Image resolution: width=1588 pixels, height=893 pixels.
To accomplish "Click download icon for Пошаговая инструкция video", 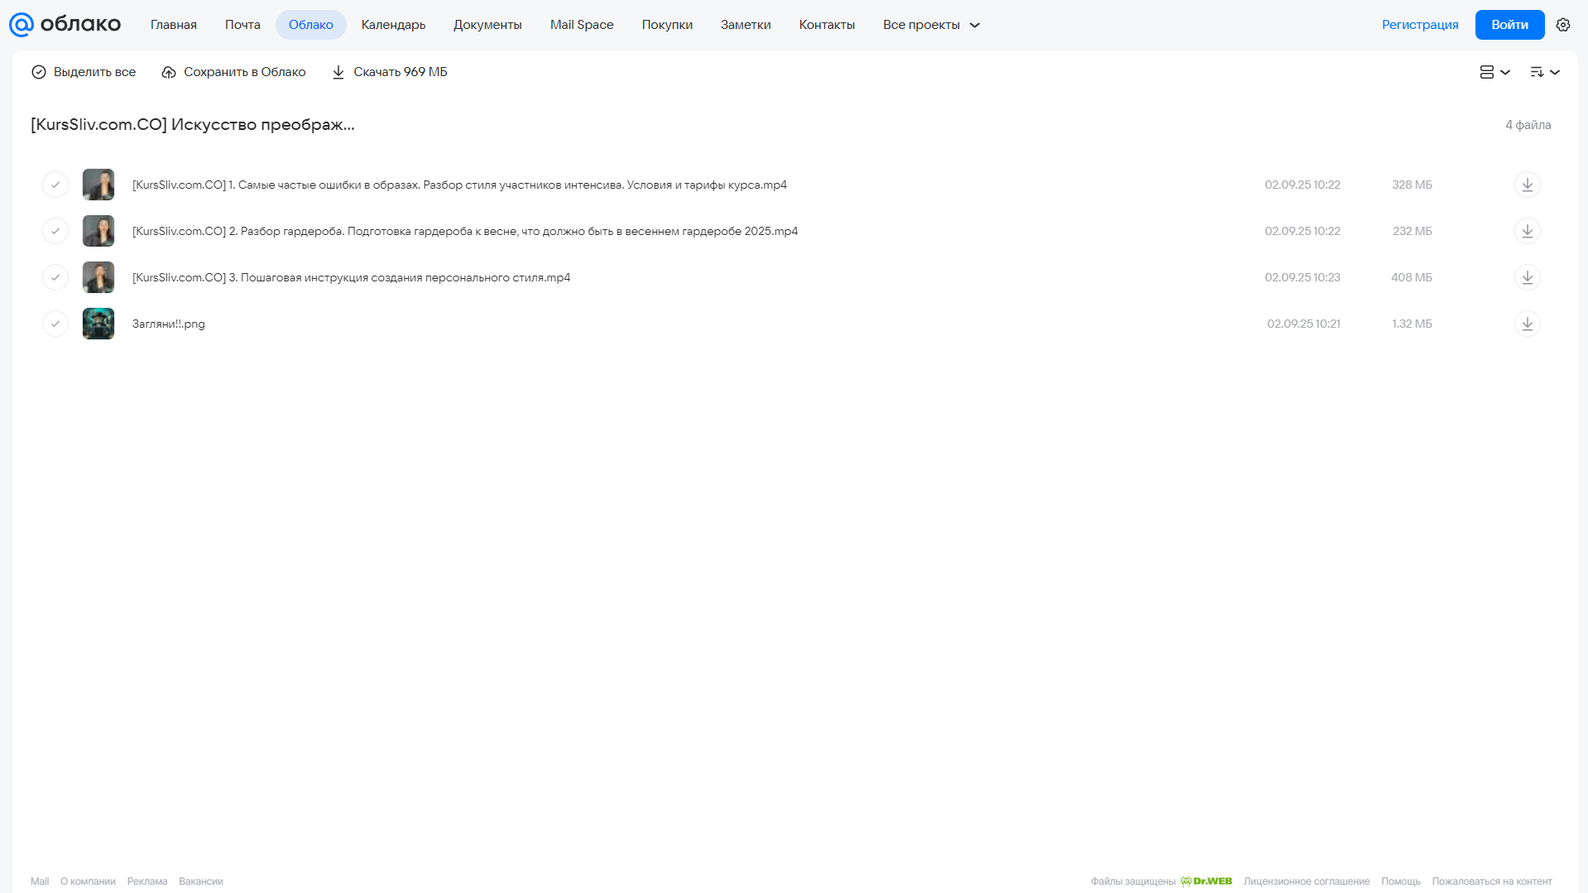I will click(x=1527, y=277).
